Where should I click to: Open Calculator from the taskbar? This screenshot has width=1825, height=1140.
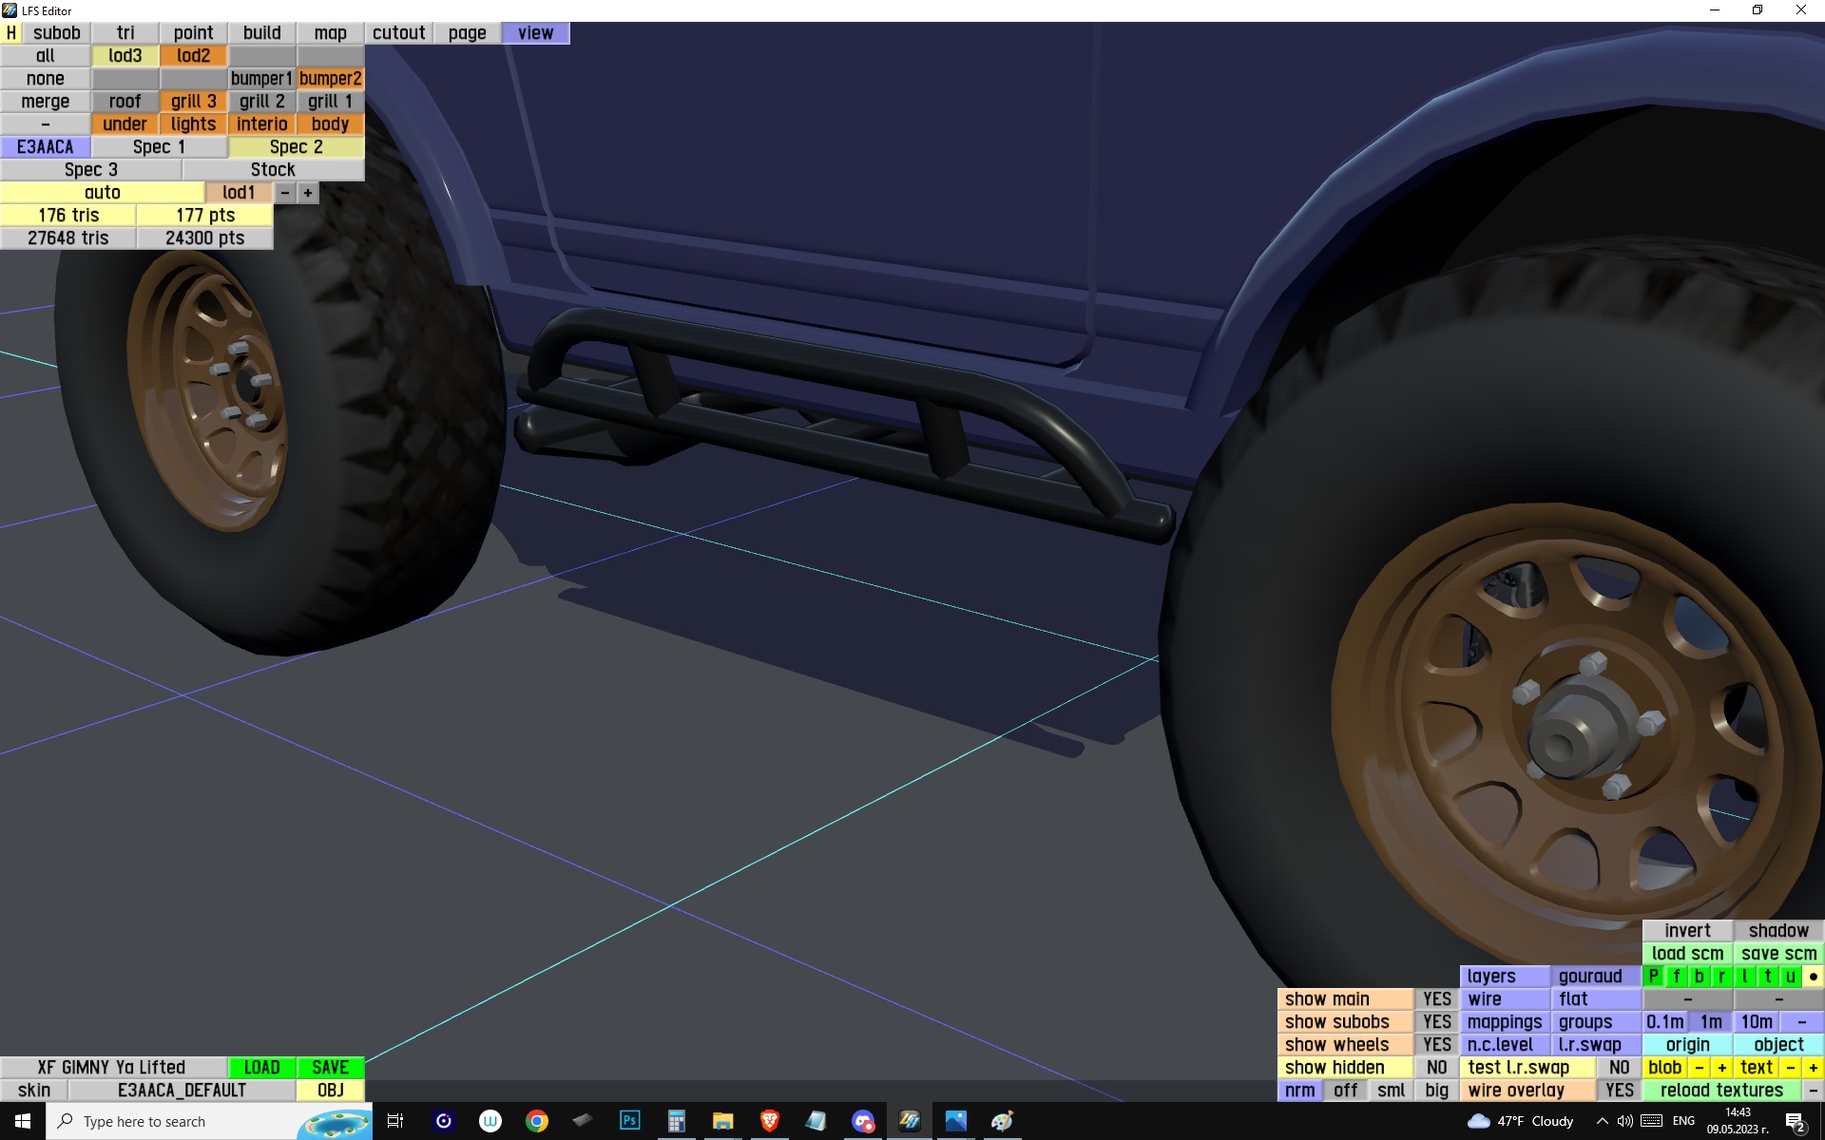point(676,1121)
